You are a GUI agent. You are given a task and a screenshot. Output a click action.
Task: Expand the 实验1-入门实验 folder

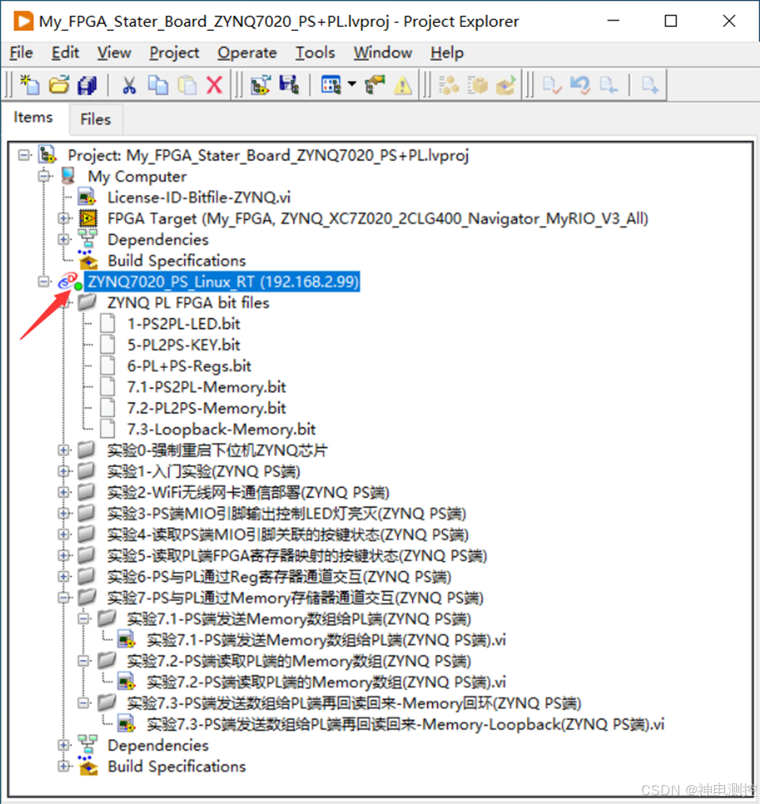pyautogui.click(x=63, y=471)
